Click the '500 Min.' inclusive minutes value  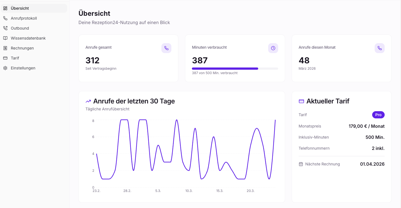375,137
